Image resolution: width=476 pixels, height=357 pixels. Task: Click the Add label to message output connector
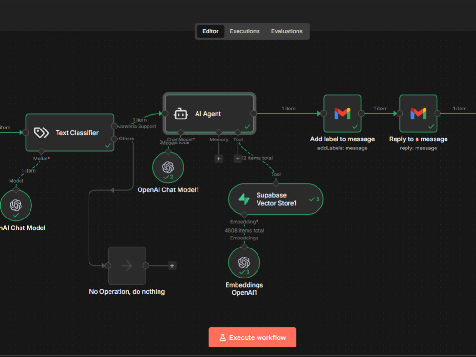[x=361, y=114]
